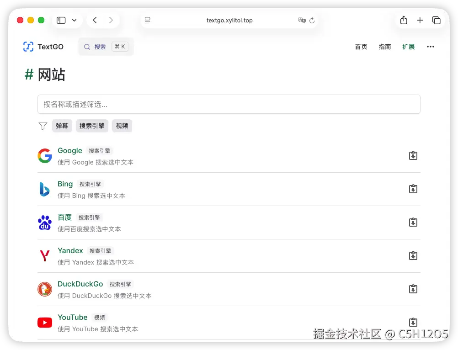The width and height of the screenshot is (458, 350).
Task: Click the Share icon in Safari toolbar
Action: [404, 20]
